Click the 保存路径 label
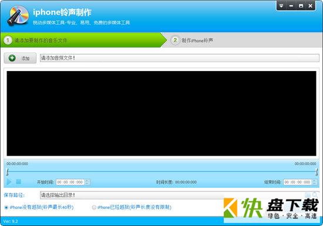Viewport: 323px width, 226px height. coord(14,195)
